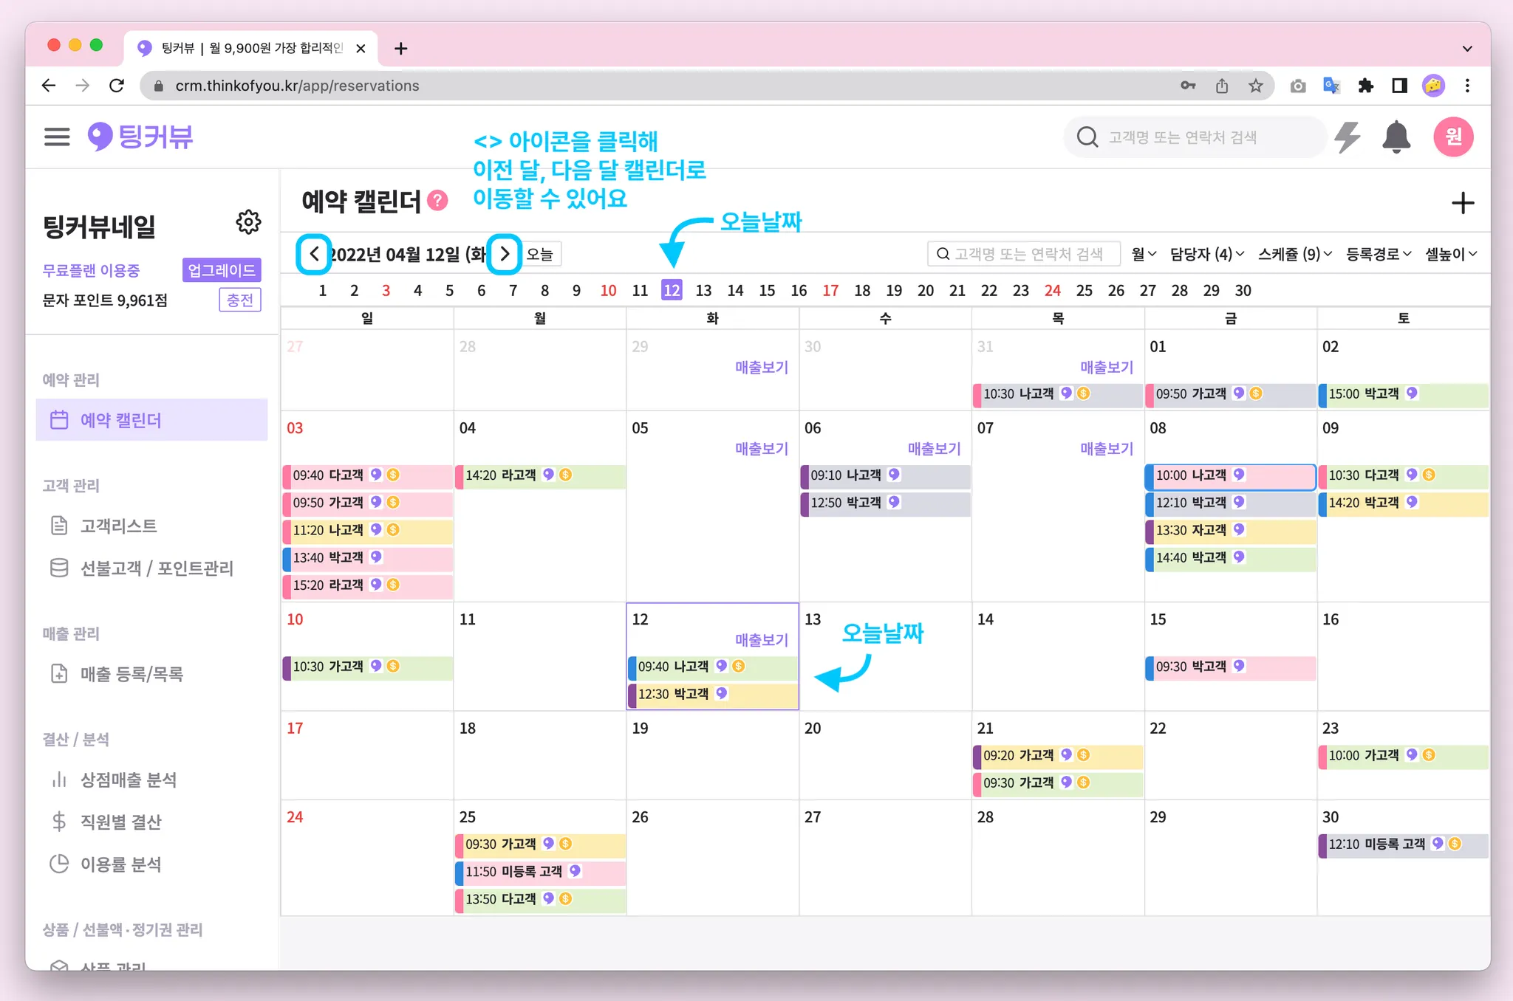Open shop settings gear icon

pyautogui.click(x=248, y=221)
